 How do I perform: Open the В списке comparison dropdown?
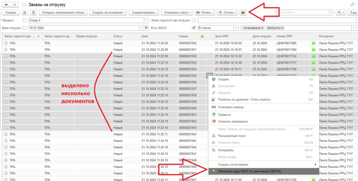[235, 28]
